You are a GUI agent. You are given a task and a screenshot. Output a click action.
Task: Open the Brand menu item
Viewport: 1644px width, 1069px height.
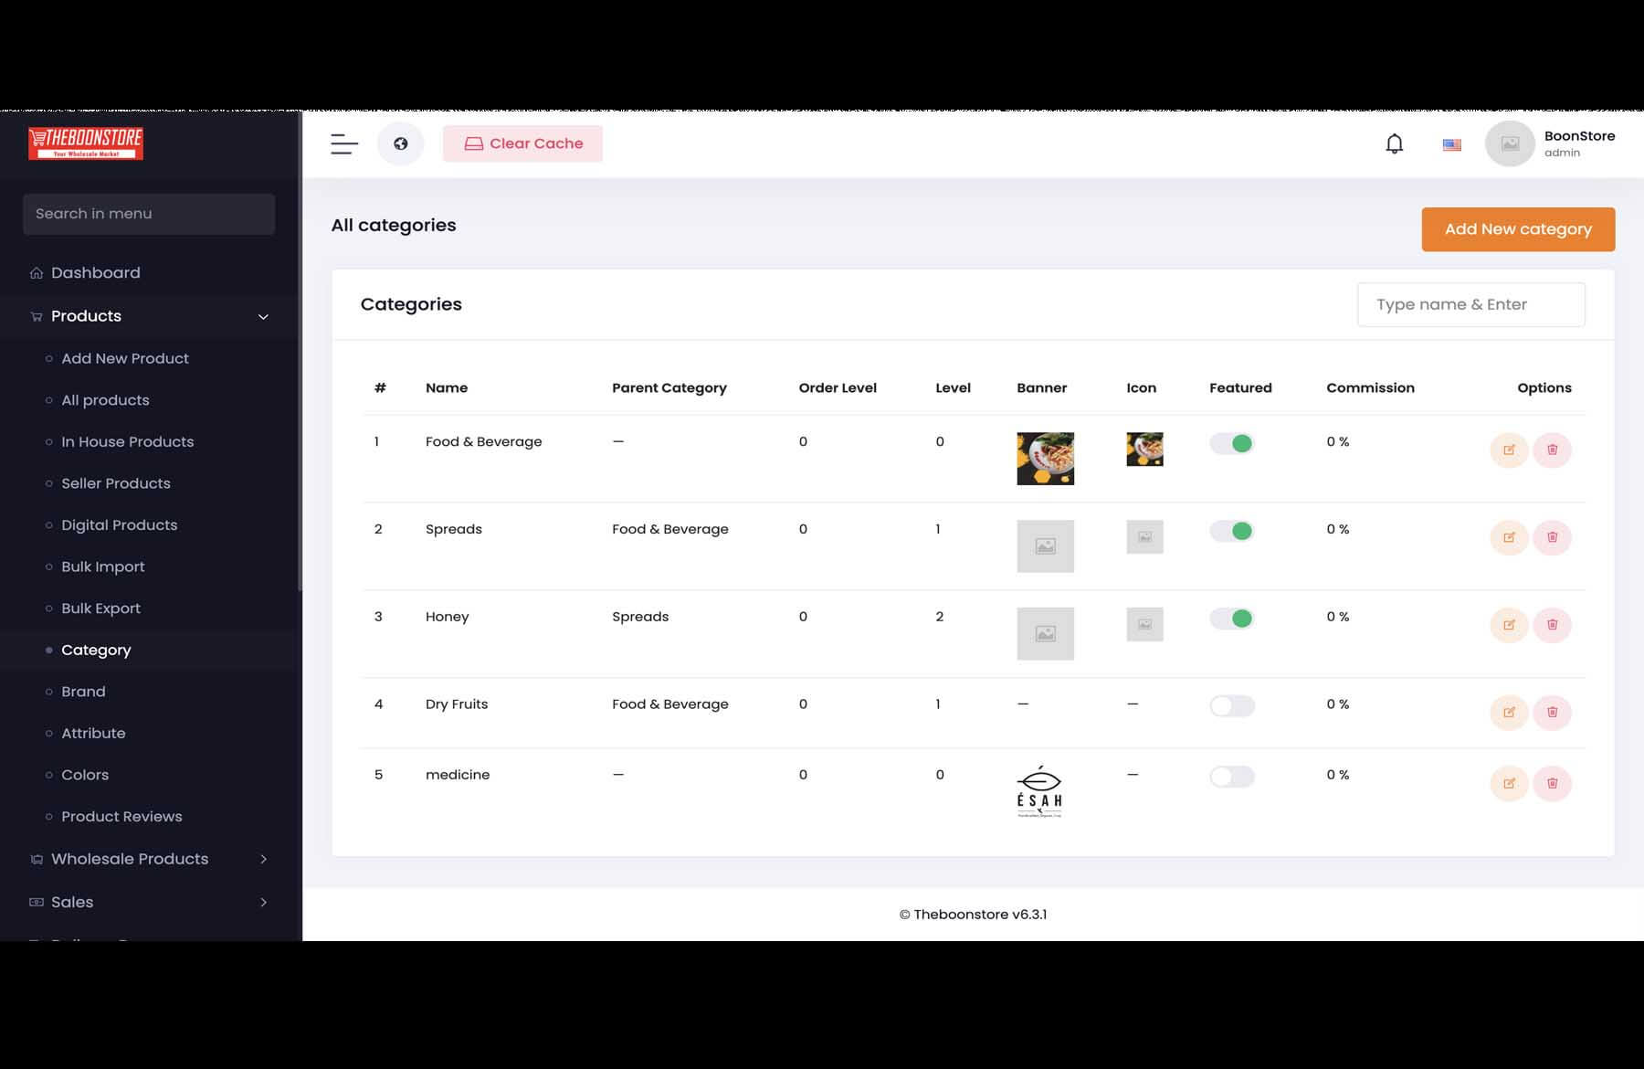coord(83,692)
